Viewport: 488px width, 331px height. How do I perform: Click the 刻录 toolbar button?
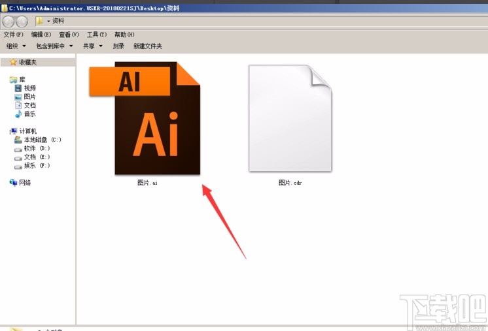(118, 46)
